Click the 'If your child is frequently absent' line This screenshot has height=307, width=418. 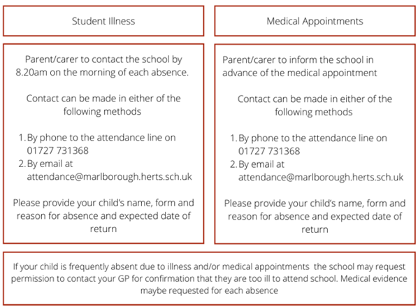pos(209,266)
